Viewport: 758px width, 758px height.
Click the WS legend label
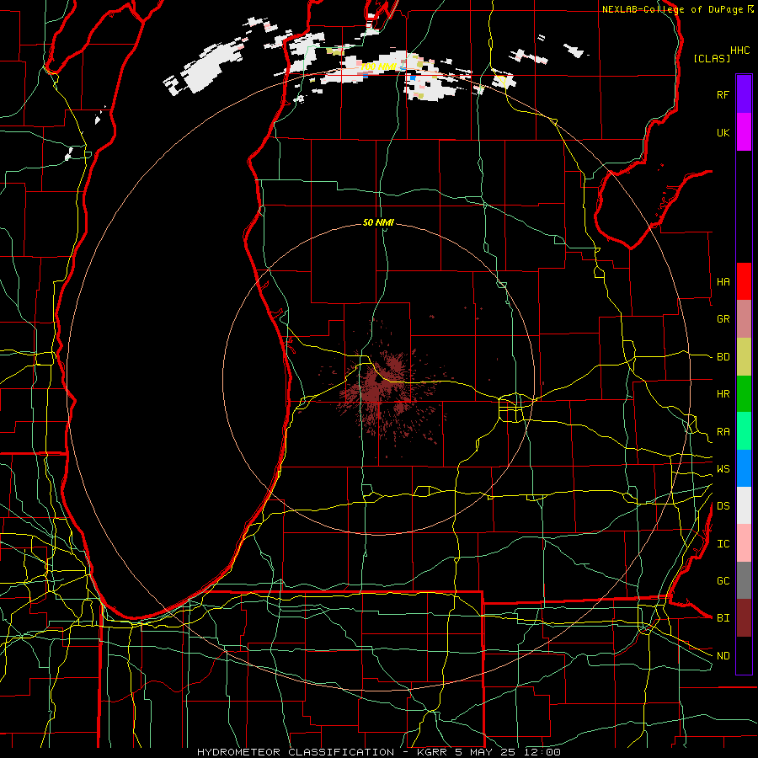pos(723,469)
